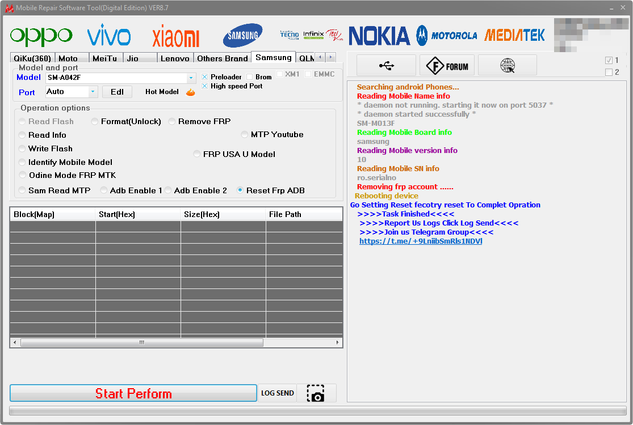Click the MediaTek brand logo
Screen dimensions: 633x425
(514, 36)
